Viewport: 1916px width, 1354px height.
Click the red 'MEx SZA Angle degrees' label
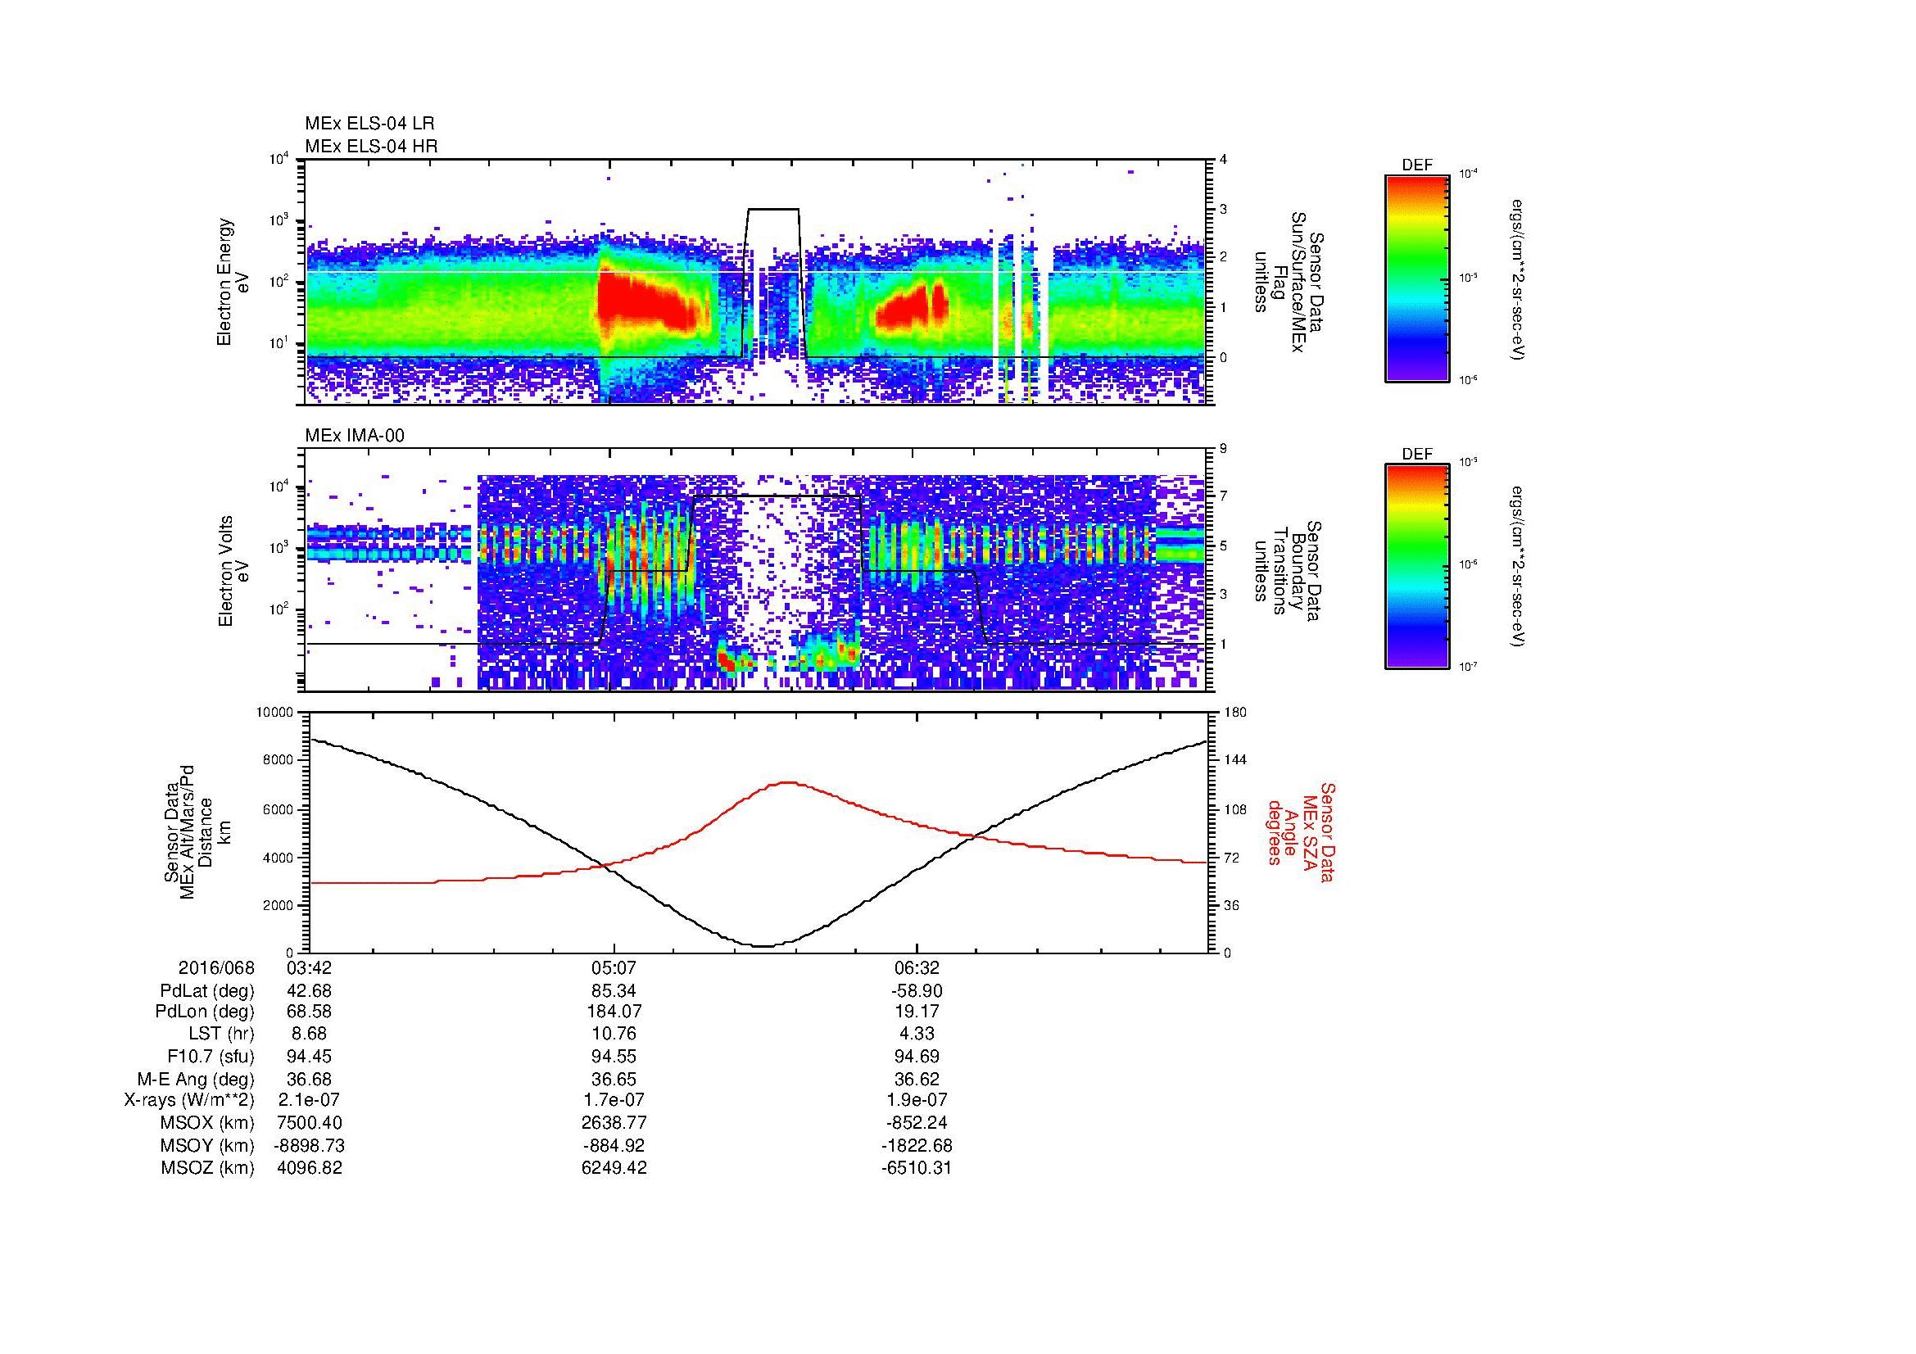tap(1302, 831)
